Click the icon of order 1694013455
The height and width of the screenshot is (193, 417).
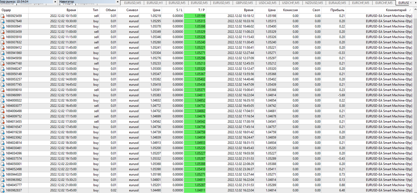click(x=3, y=122)
